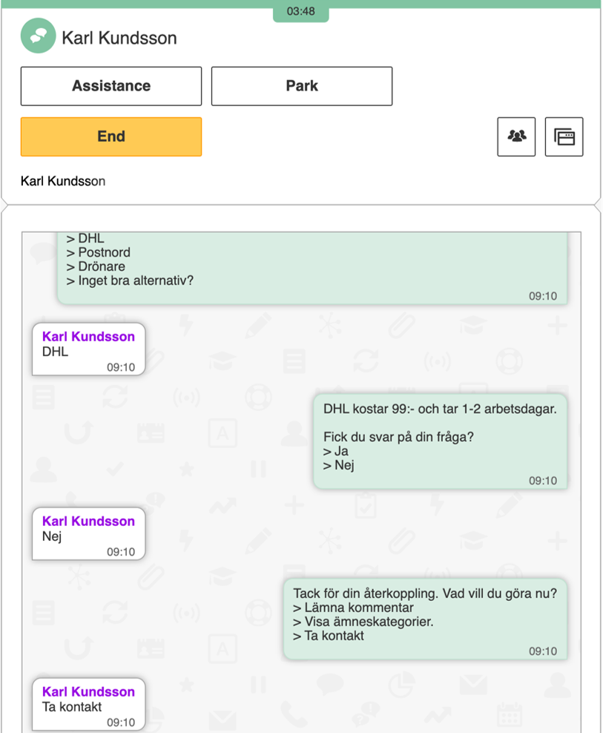
Task: Open the participants group icon button
Action: pos(516,137)
